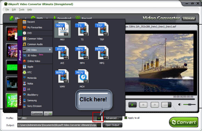Select the MKV HD format icon
This screenshot has width=202, height=131.
pyautogui.click(x=62, y=29)
